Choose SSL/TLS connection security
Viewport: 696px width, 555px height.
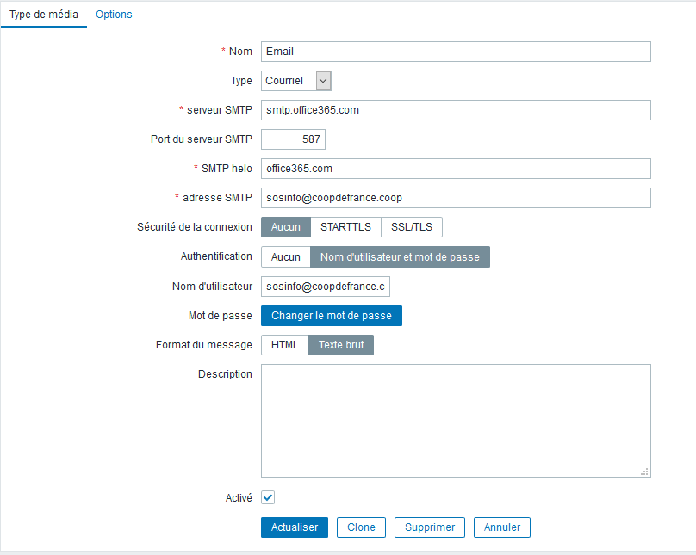coord(412,227)
